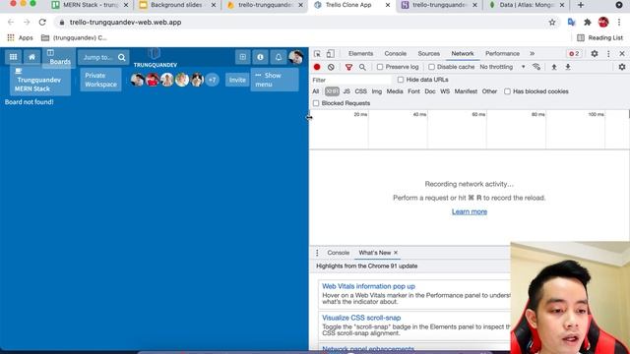Viewport: 630px width, 354px height.
Task: Open the No throttling dropdown
Action: [x=502, y=67]
